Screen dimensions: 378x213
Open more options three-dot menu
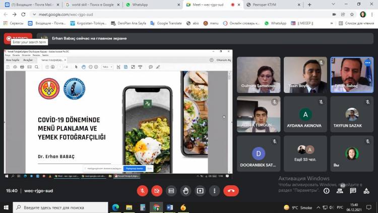pos(215,191)
